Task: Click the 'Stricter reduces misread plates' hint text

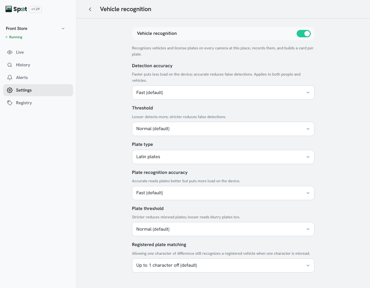Action: (x=186, y=217)
